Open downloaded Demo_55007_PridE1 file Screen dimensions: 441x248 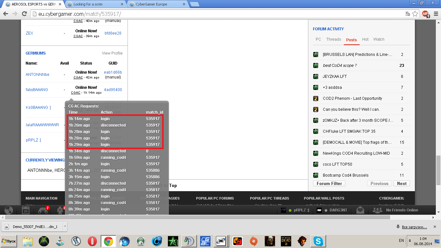click(32, 227)
